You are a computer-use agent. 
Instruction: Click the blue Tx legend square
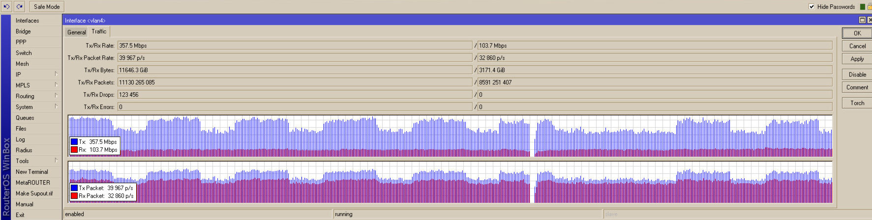pyautogui.click(x=74, y=142)
